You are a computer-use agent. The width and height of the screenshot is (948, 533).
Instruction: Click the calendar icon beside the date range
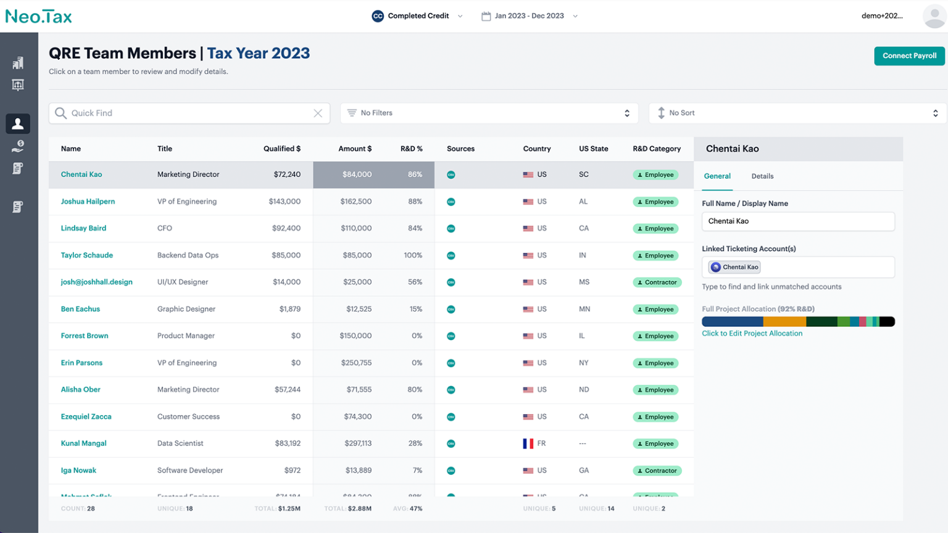point(486,16)
